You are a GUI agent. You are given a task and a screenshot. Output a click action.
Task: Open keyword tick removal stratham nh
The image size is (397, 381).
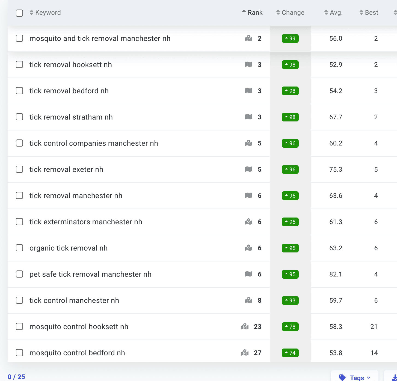[x=71, y=117]
